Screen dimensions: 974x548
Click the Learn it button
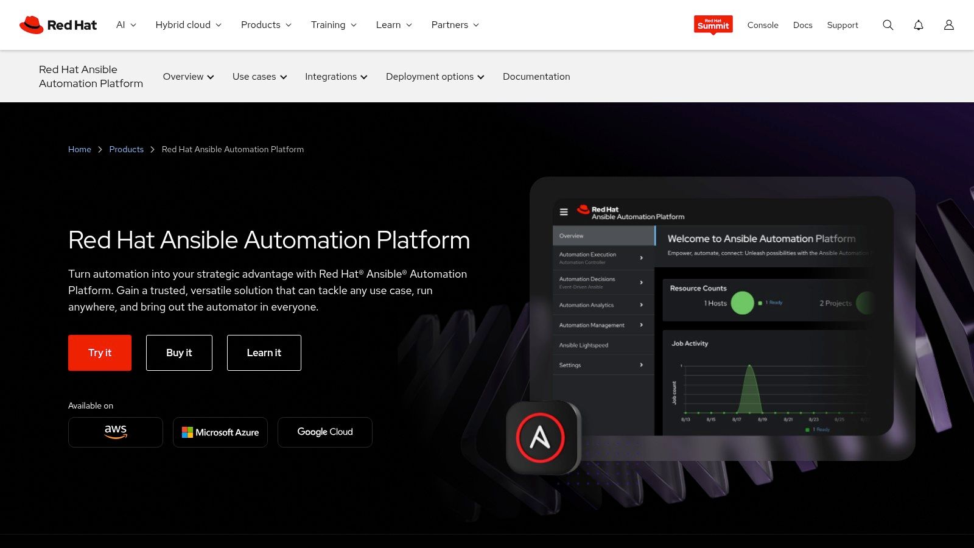coord(264,353)
